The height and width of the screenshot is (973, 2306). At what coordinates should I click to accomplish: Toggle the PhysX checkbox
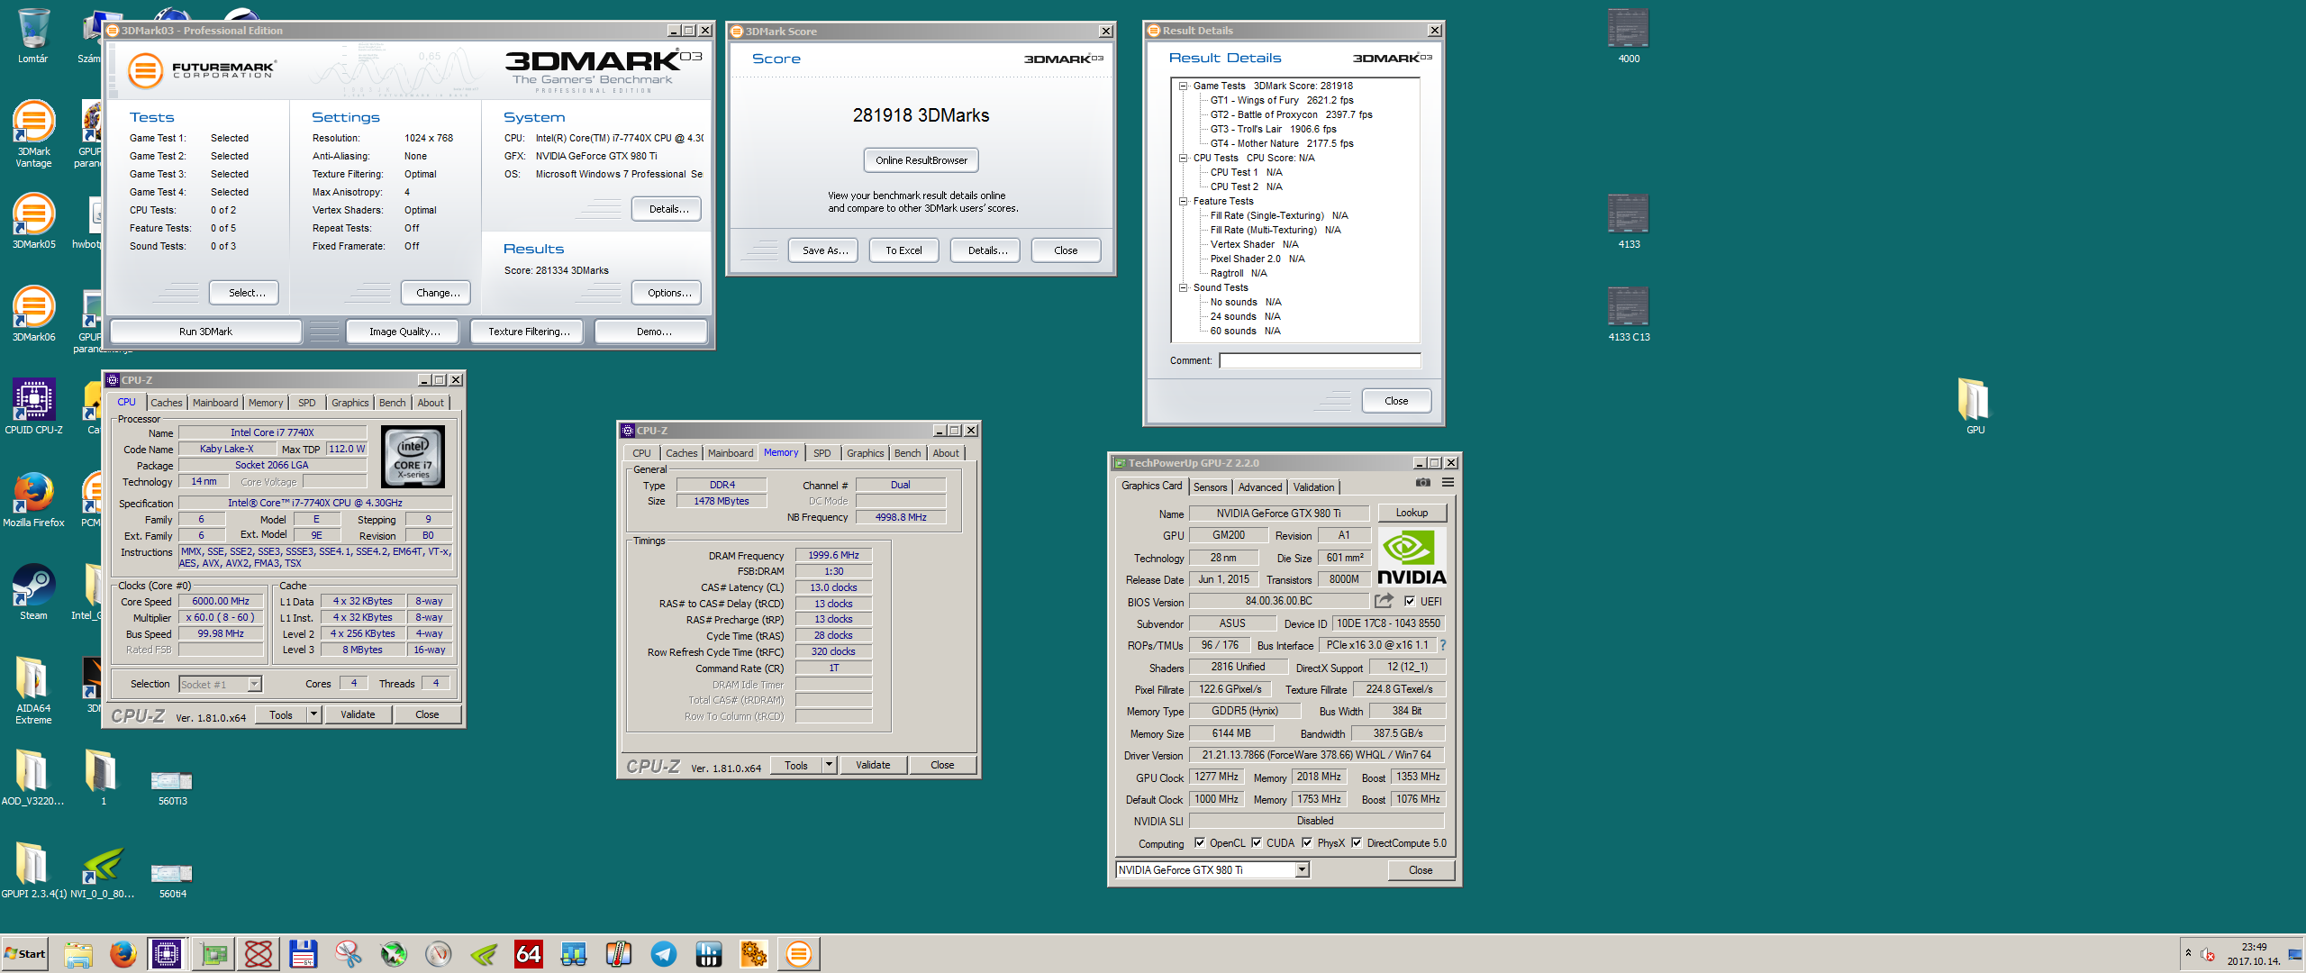[1307, 843]
